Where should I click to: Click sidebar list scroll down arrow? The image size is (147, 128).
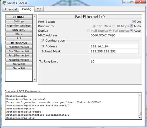(35, 80)
